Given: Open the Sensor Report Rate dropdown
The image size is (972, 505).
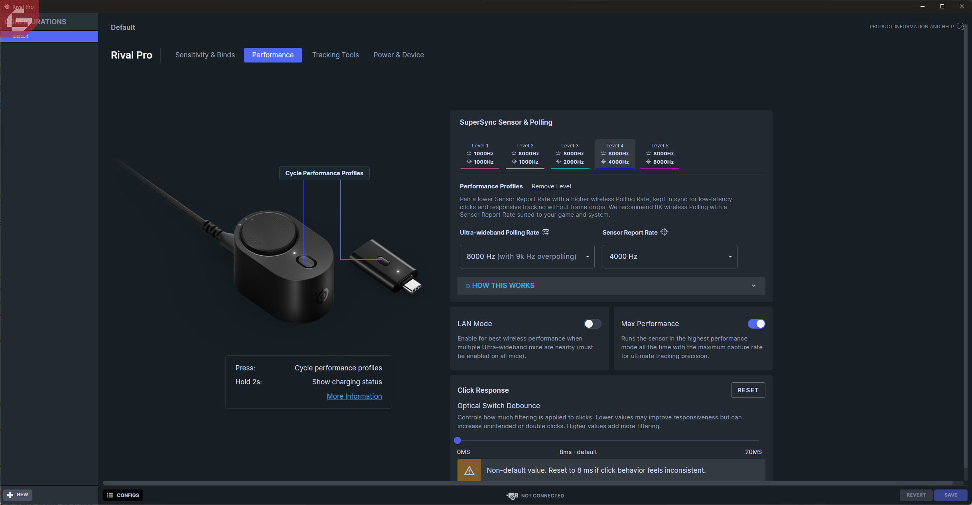Looking at the screenshot, I should click(670, 256).
